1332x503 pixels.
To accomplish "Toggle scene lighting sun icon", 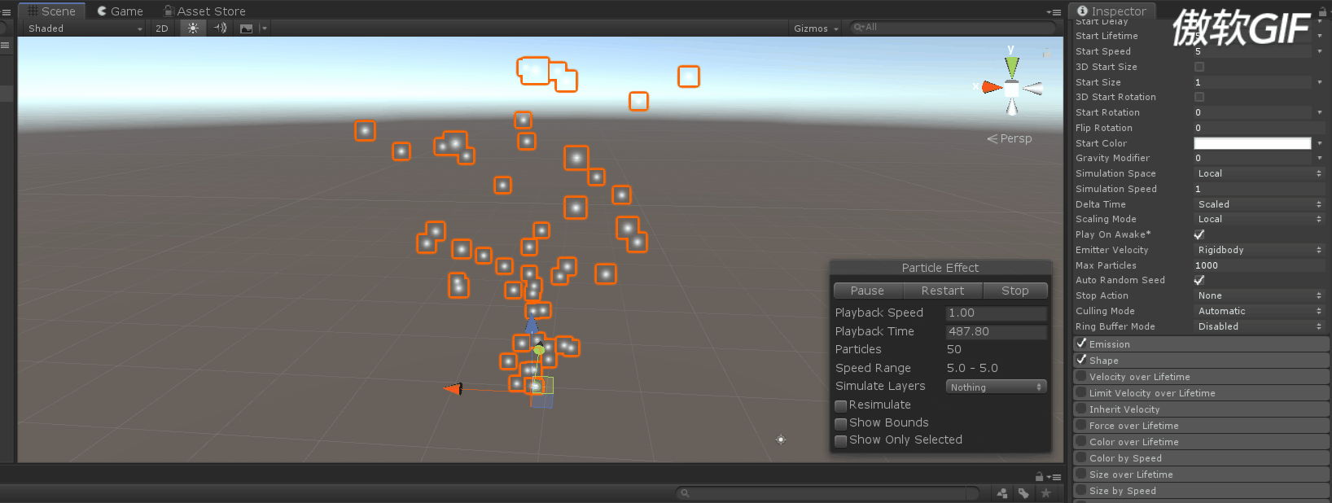I will pyautogui.click(x=193, y=28).
